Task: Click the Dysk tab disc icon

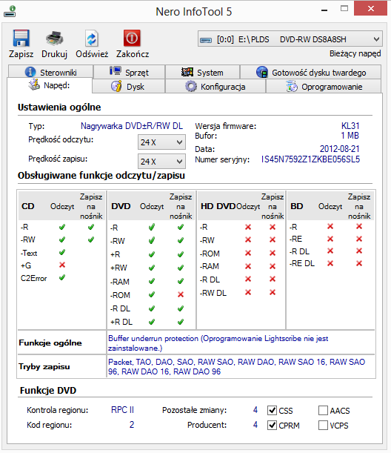Action: pos(116,87)
